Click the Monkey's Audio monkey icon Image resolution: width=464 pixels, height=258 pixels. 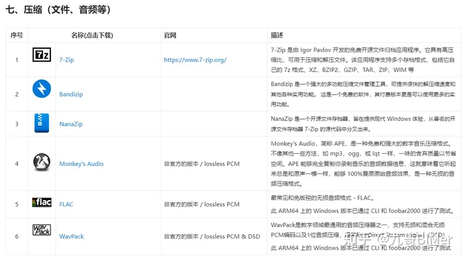point(42,162)
